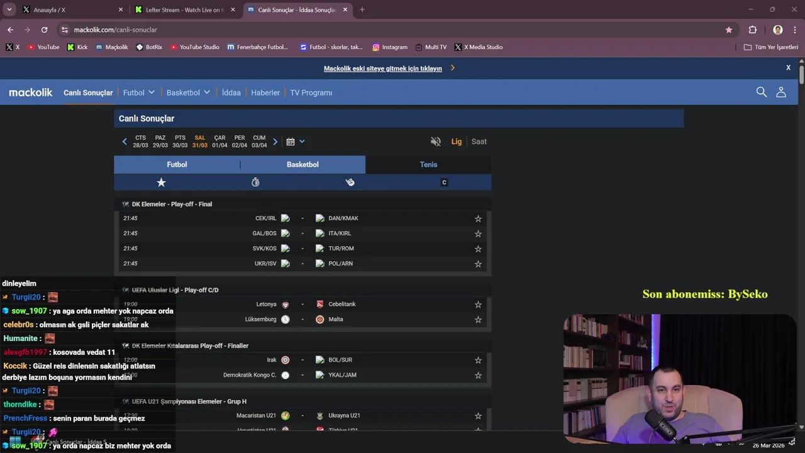Filter live matches with the stopwatch icon
Image resolution: width=805 pixels, height=453 pixels.
pos(255,182)
